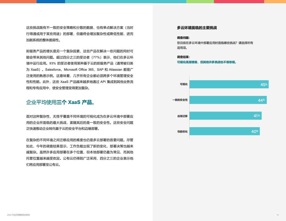Select the 应用迁移 41% chart bar

pyautogui.click(x=225, y=116)
